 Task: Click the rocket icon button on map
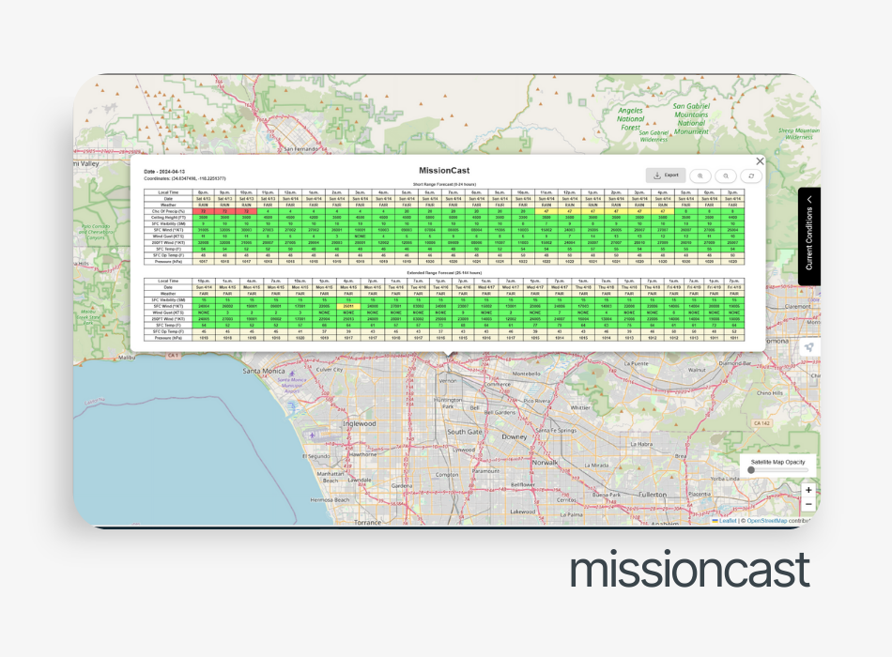[809, 347]
